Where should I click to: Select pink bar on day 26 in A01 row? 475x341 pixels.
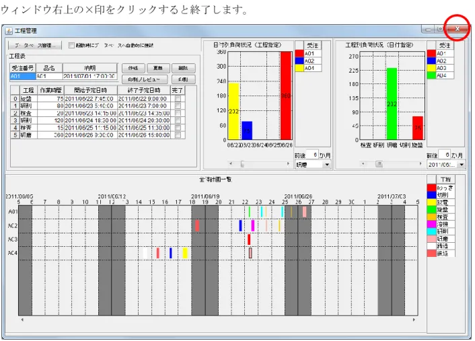tap(305, 212)
